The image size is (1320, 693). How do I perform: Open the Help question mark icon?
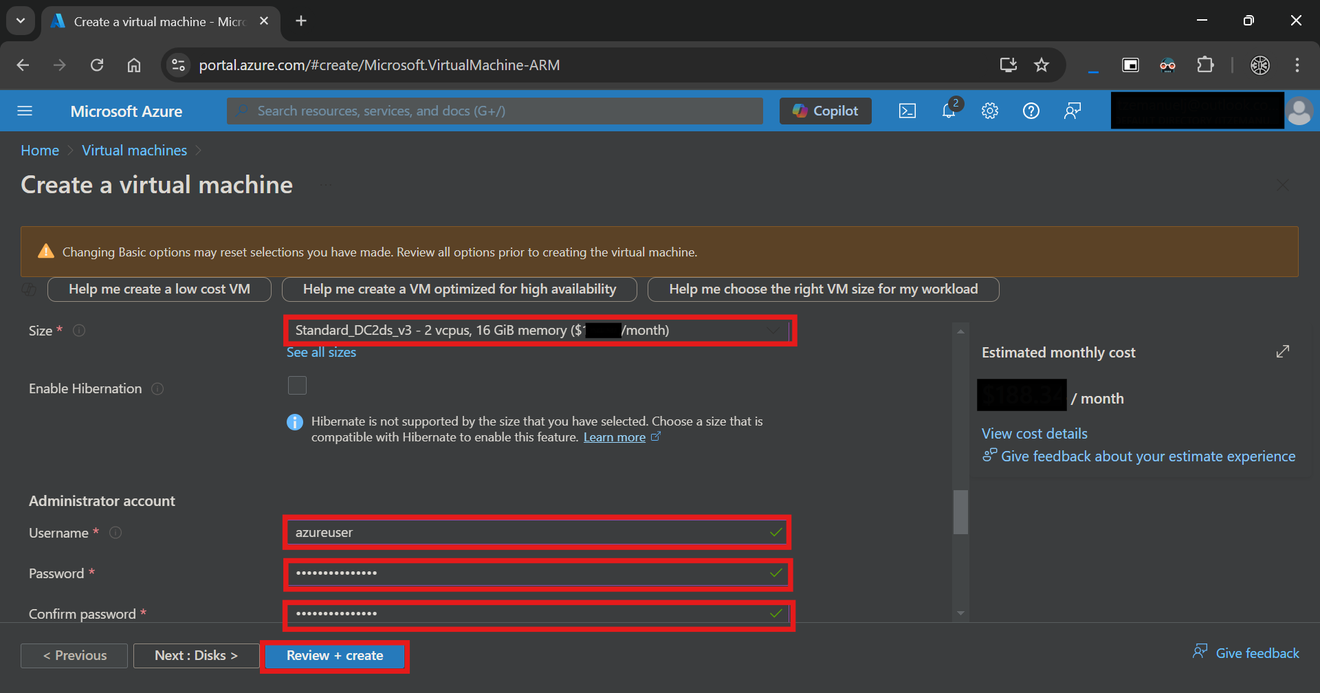click(x=1031, y=111)
